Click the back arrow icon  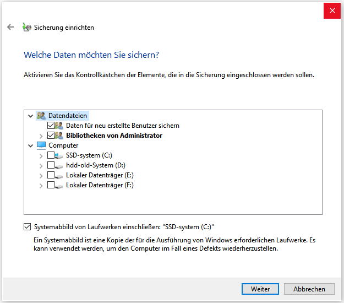pyautogui.click(x=10, y=27)
